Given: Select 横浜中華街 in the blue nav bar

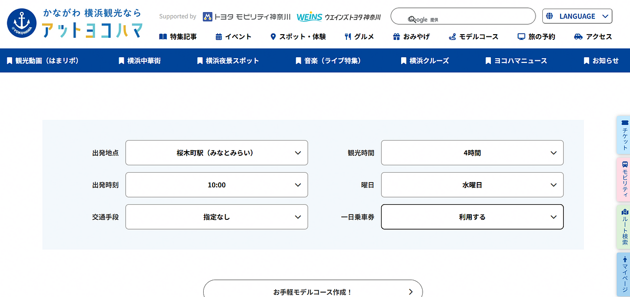Looking at the screenshot, I should (x=140, y=61).
